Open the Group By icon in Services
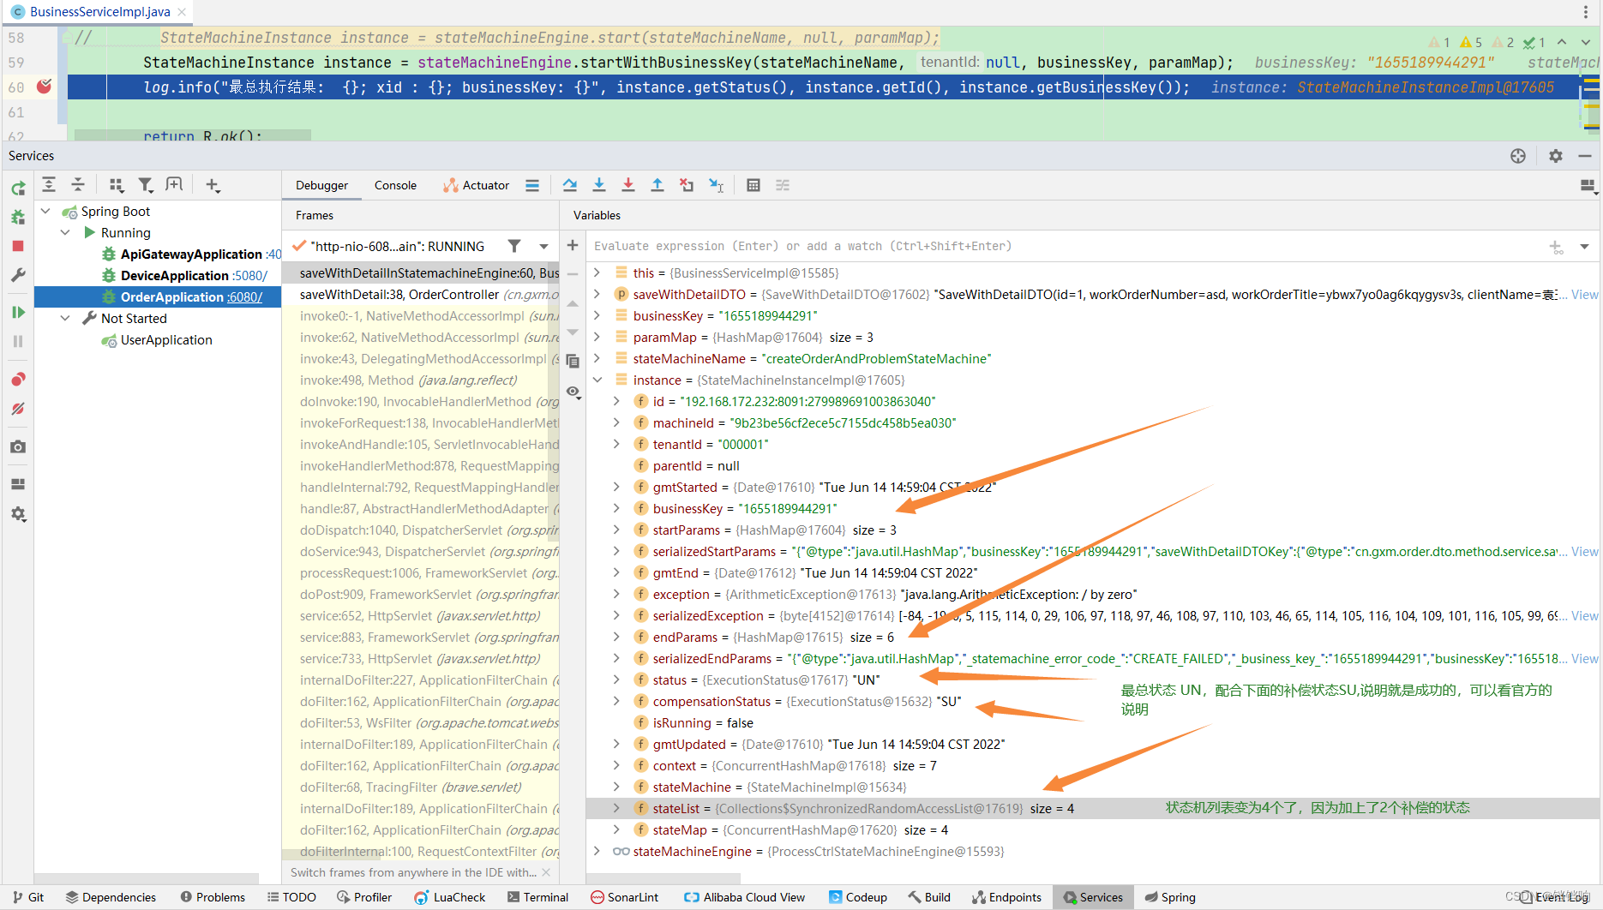 tap(117, 185)
